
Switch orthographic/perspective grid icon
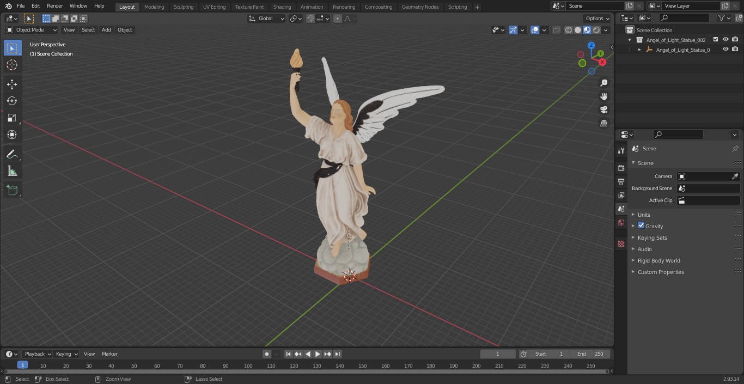pos(603,123)
